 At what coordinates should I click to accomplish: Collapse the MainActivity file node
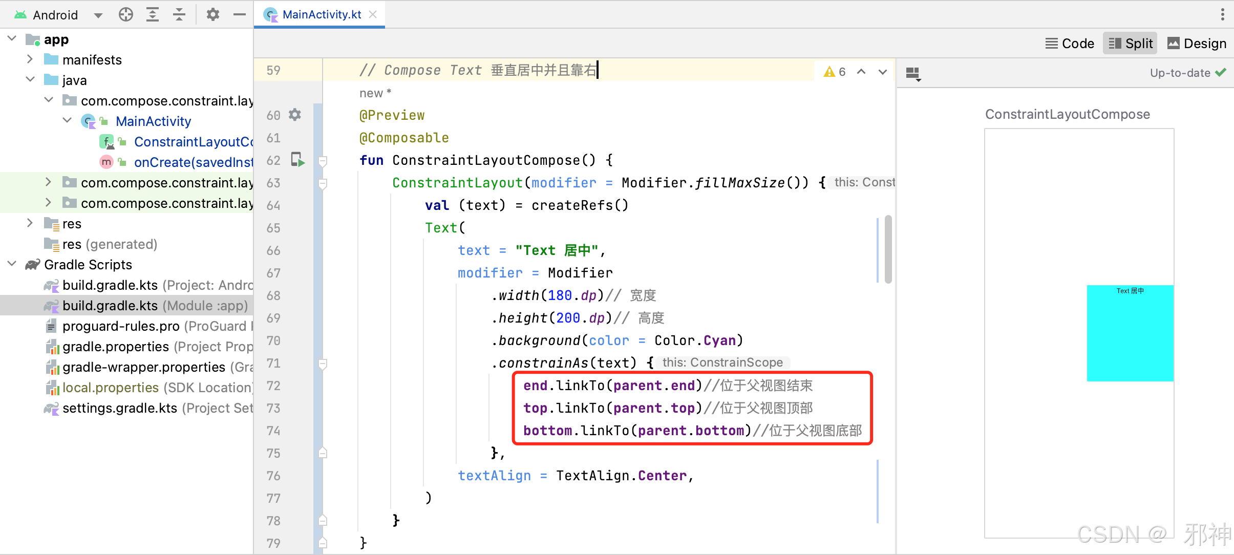67,121
